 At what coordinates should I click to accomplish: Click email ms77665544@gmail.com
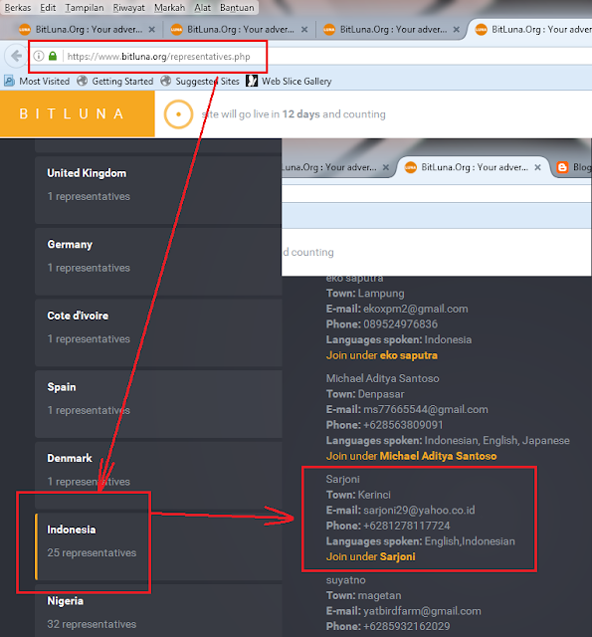(426, 409)
